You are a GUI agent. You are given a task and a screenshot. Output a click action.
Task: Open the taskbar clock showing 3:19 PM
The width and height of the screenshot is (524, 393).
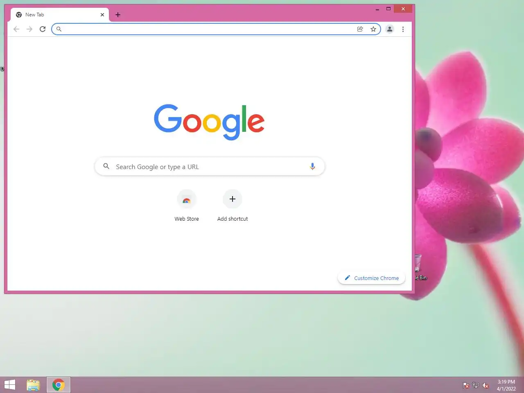[x=506, y=385]
